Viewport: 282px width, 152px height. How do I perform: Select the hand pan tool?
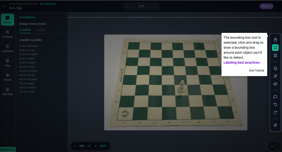pos(275,39)
